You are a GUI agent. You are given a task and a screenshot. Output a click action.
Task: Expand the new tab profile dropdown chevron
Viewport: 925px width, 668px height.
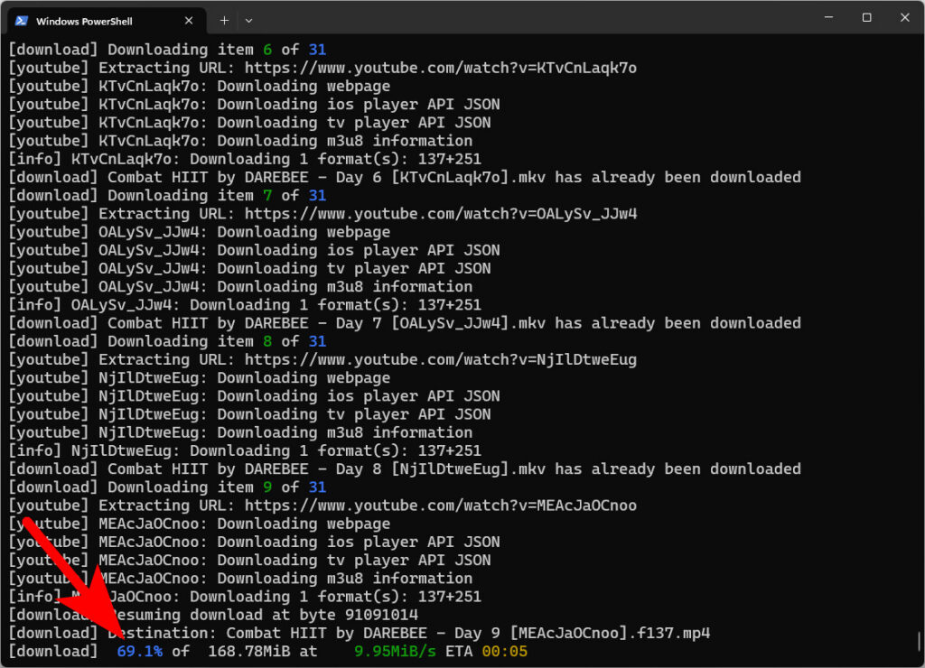[249, 20]
